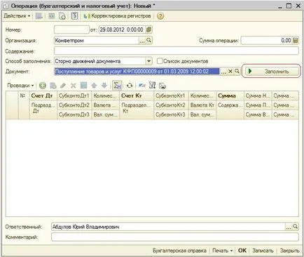
Task: Click the Документ field Поступление товаров и услуг
Action: (137, 72)
